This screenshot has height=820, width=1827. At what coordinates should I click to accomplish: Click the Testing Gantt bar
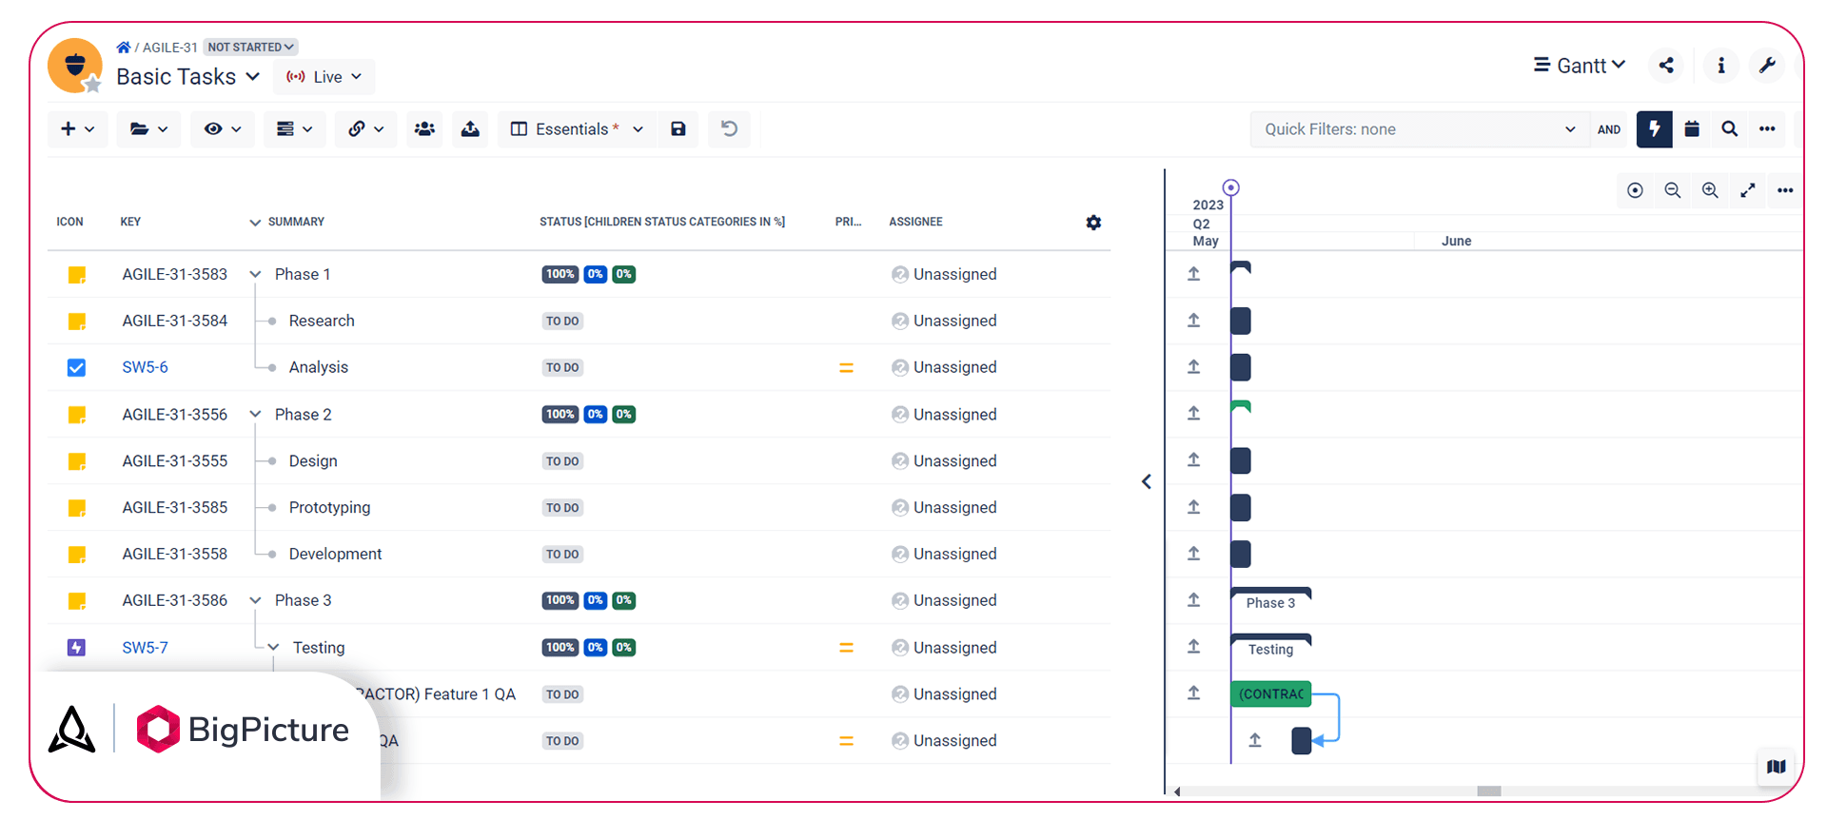click(1271, 647)
